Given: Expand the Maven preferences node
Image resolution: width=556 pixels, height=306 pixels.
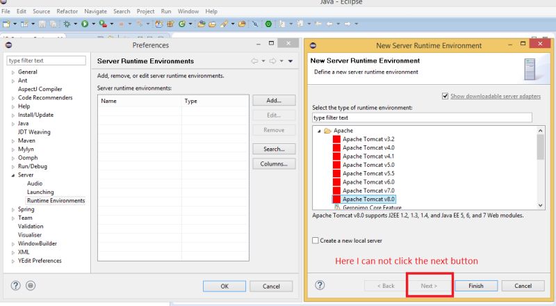Looking at the screenshot, I should coord(13,141).
